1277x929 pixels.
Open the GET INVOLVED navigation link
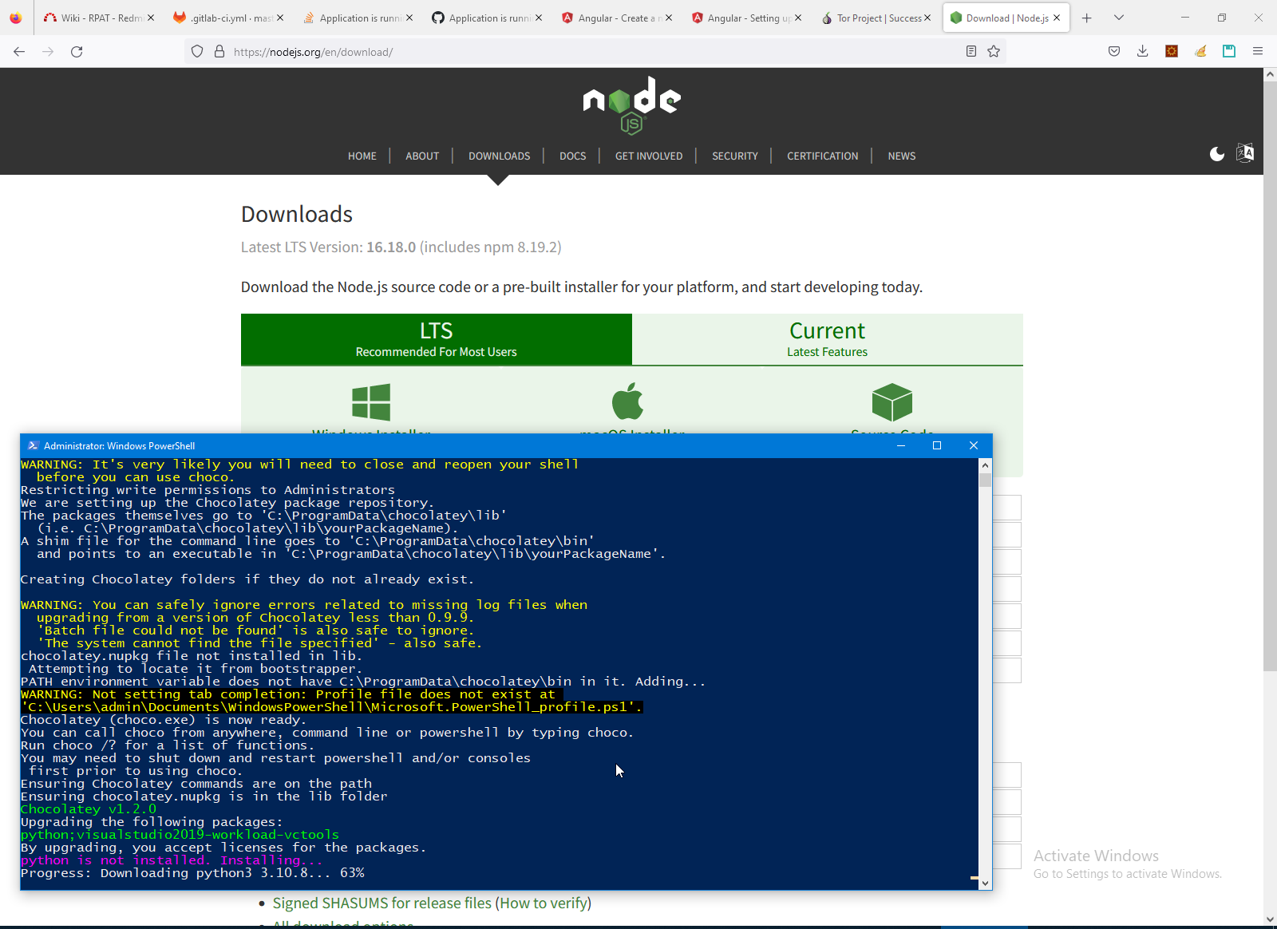[x=649, y=156]
